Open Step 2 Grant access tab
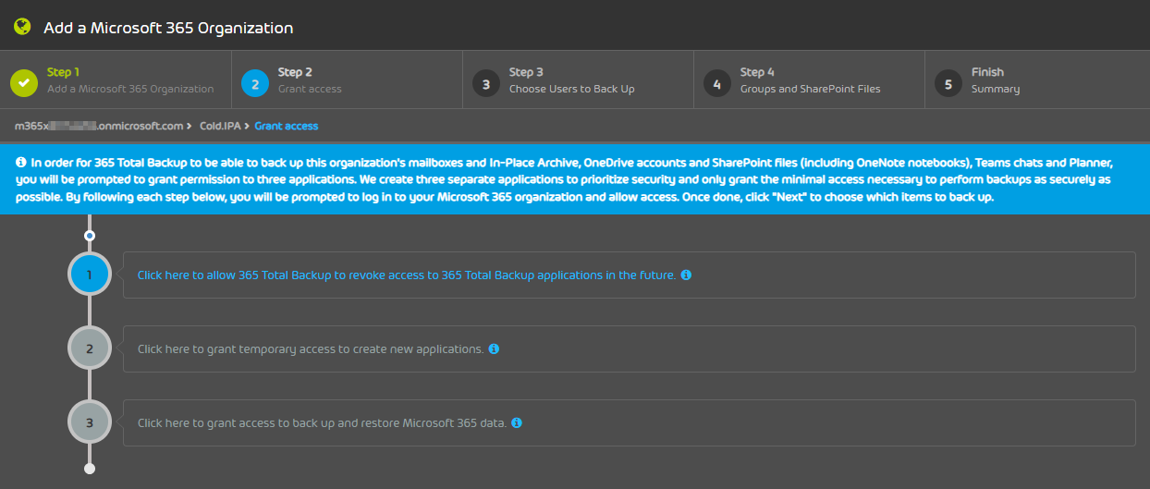 347,80
